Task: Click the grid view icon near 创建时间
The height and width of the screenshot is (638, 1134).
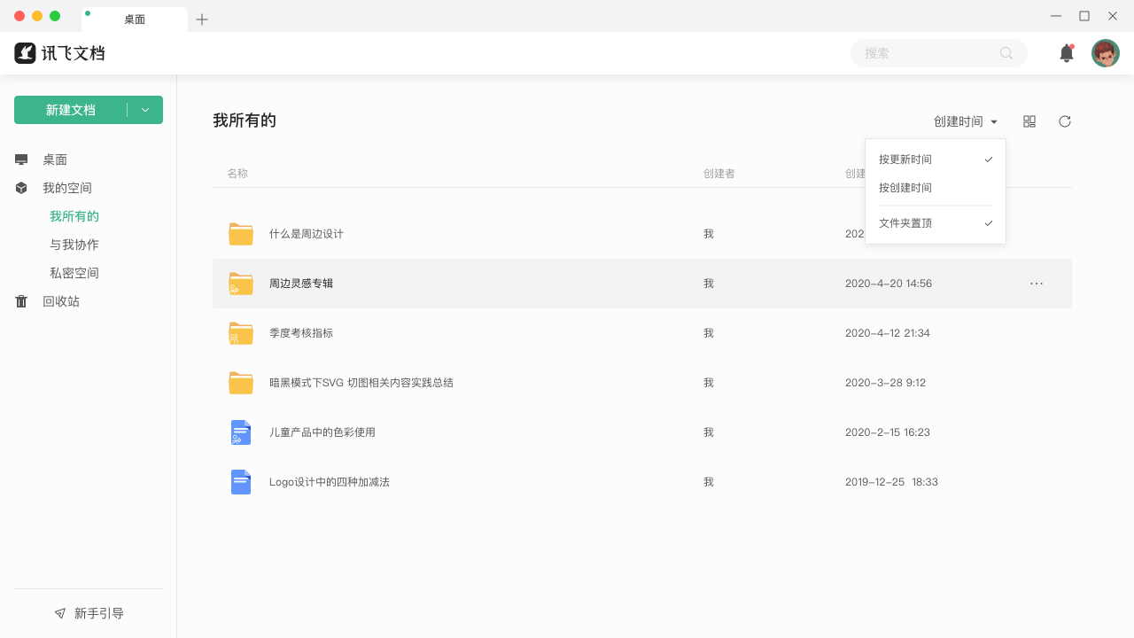Action: (1029, 121)
